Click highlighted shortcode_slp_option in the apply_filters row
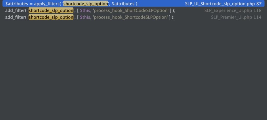Screen dimensions: 267x120 pos(86,4)
